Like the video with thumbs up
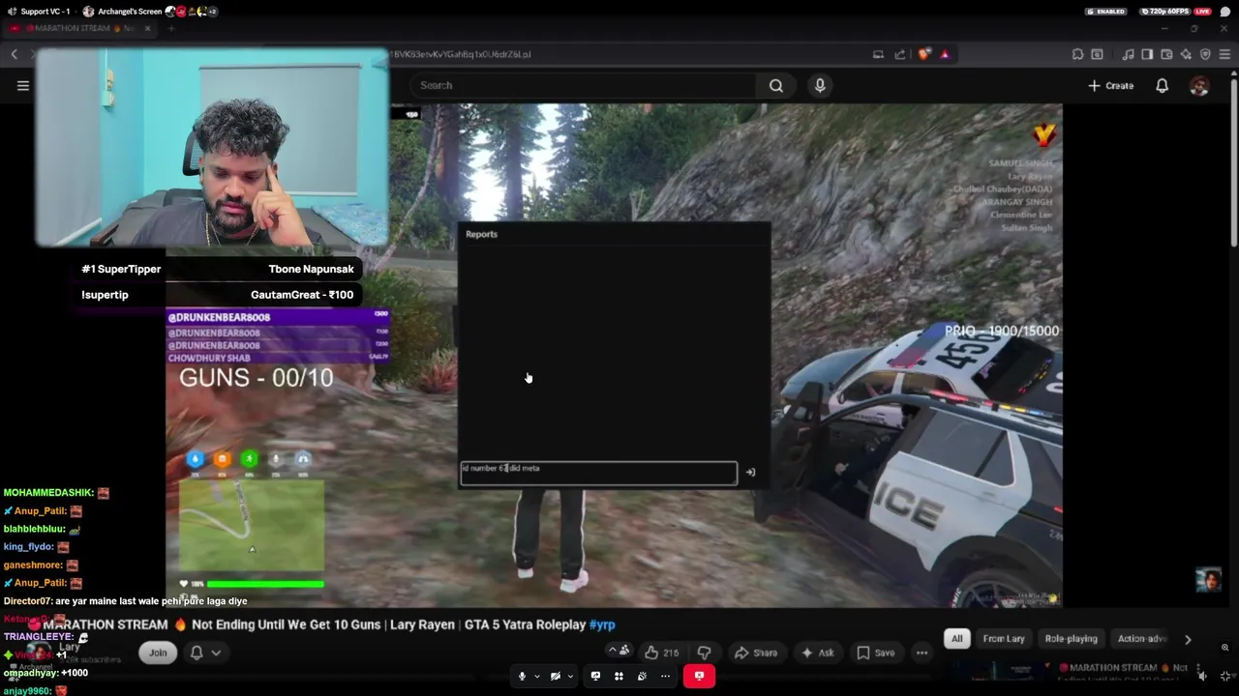1239x696 pixels. pos(662,652)
